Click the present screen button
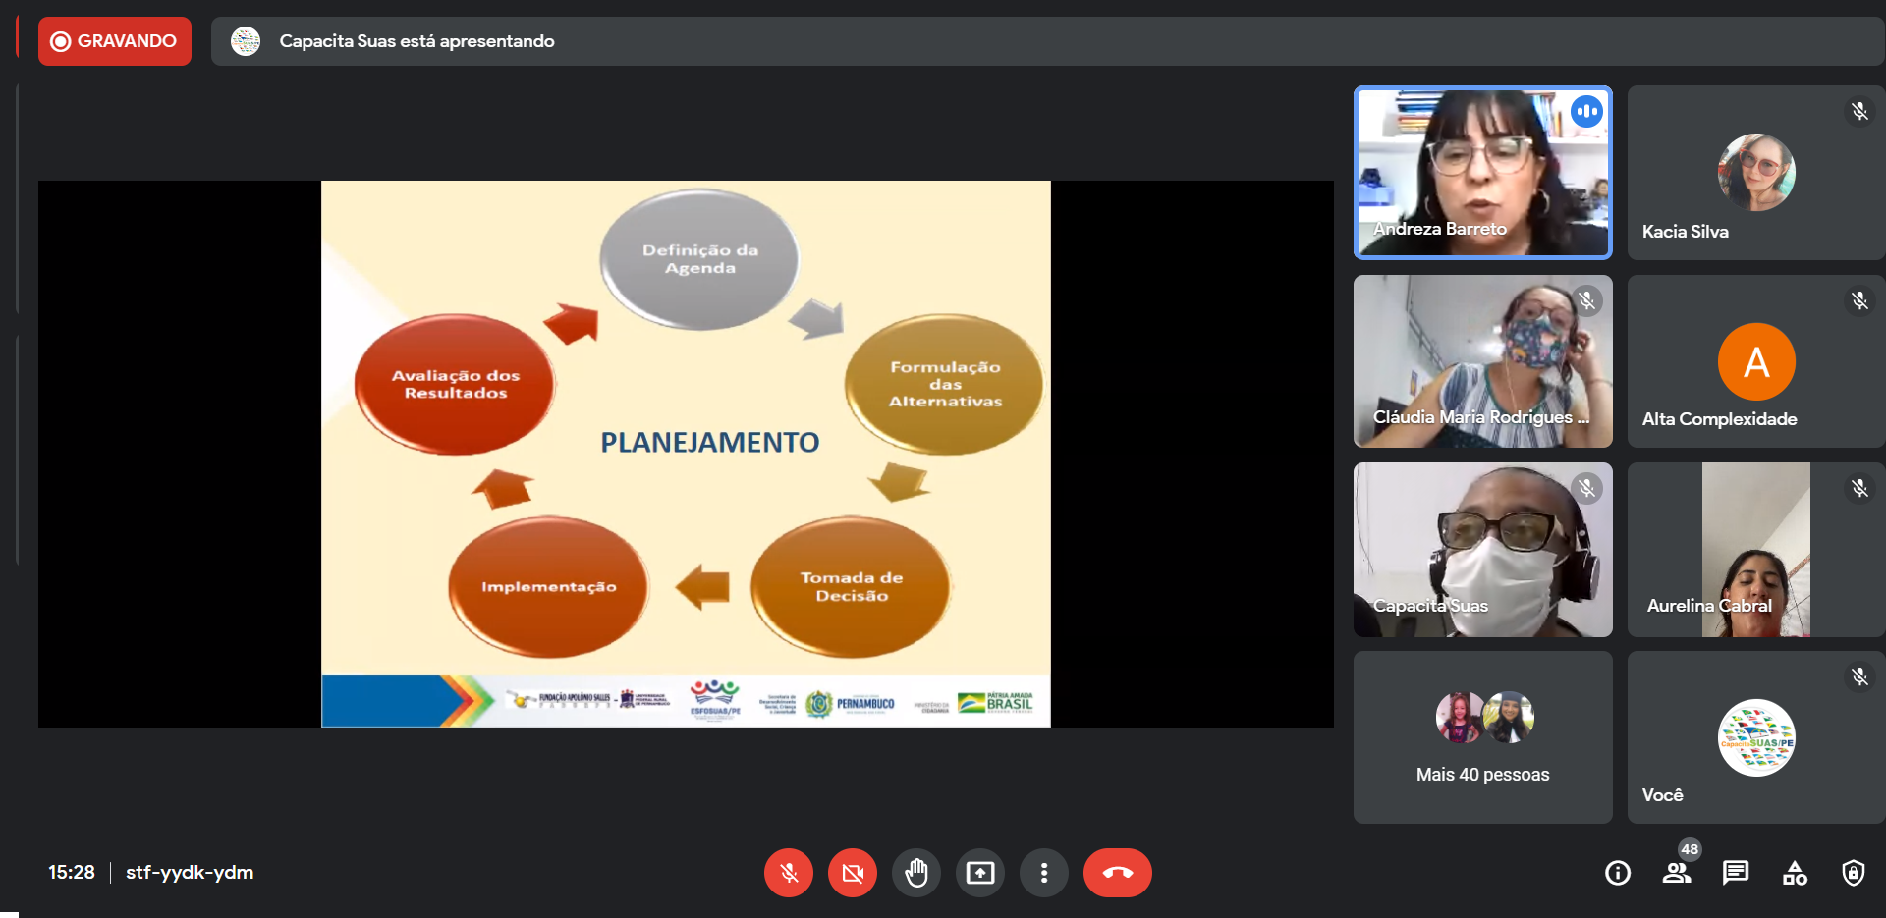Screen dimensions: 1886x918 click(x=979, y=873)
